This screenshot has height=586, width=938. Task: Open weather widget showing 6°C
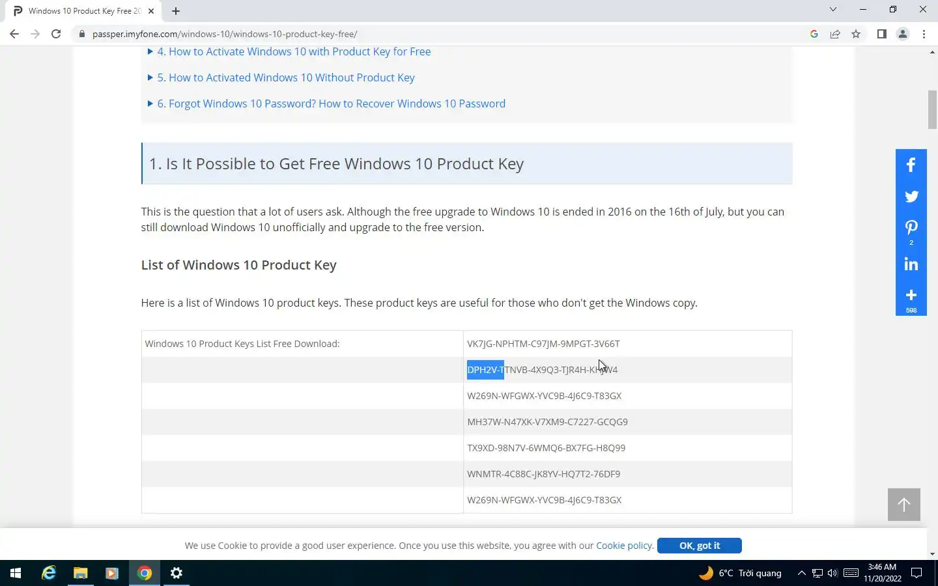pos(740,573)
